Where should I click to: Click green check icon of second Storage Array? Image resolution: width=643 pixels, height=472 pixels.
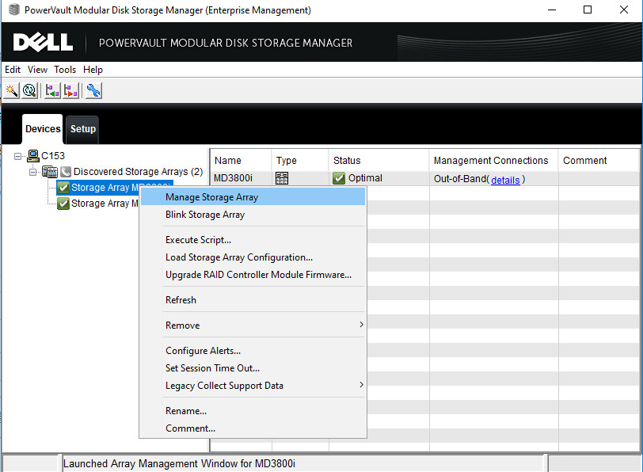(63, 203)
